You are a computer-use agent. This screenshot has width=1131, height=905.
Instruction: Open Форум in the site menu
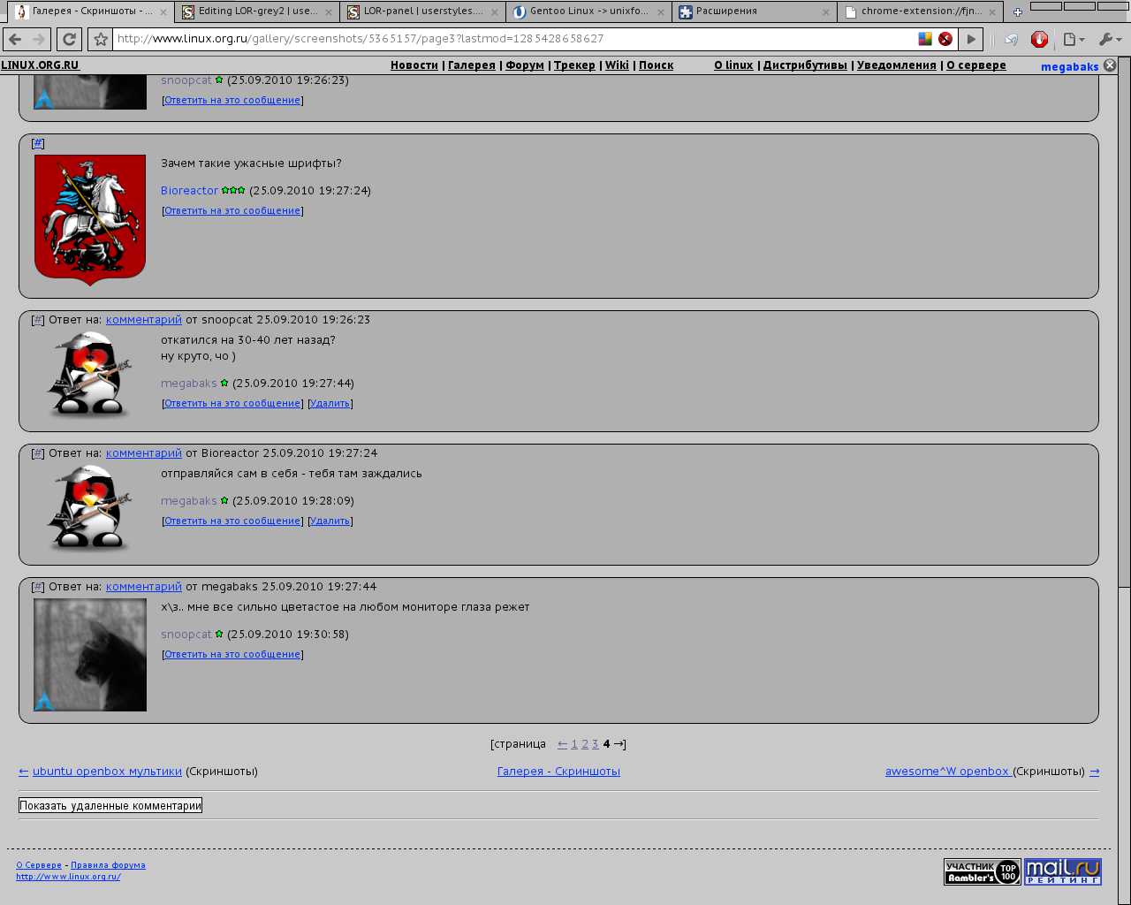pos(525,65)
